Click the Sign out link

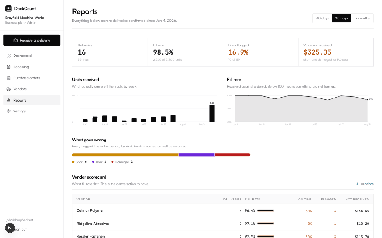21,229
